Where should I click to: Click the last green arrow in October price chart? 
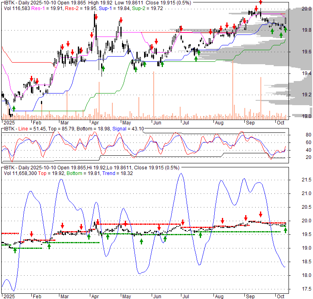coord(285,29)
